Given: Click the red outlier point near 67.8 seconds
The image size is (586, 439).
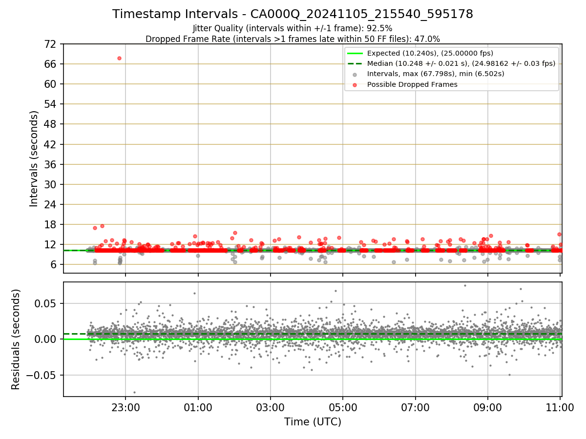Looking at the screenshot, I should 119,58.
